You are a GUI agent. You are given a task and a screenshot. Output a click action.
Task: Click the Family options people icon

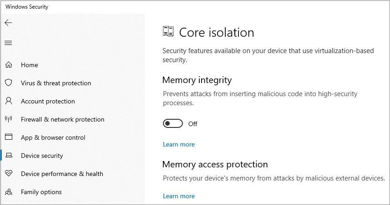[x=8, y=192]
